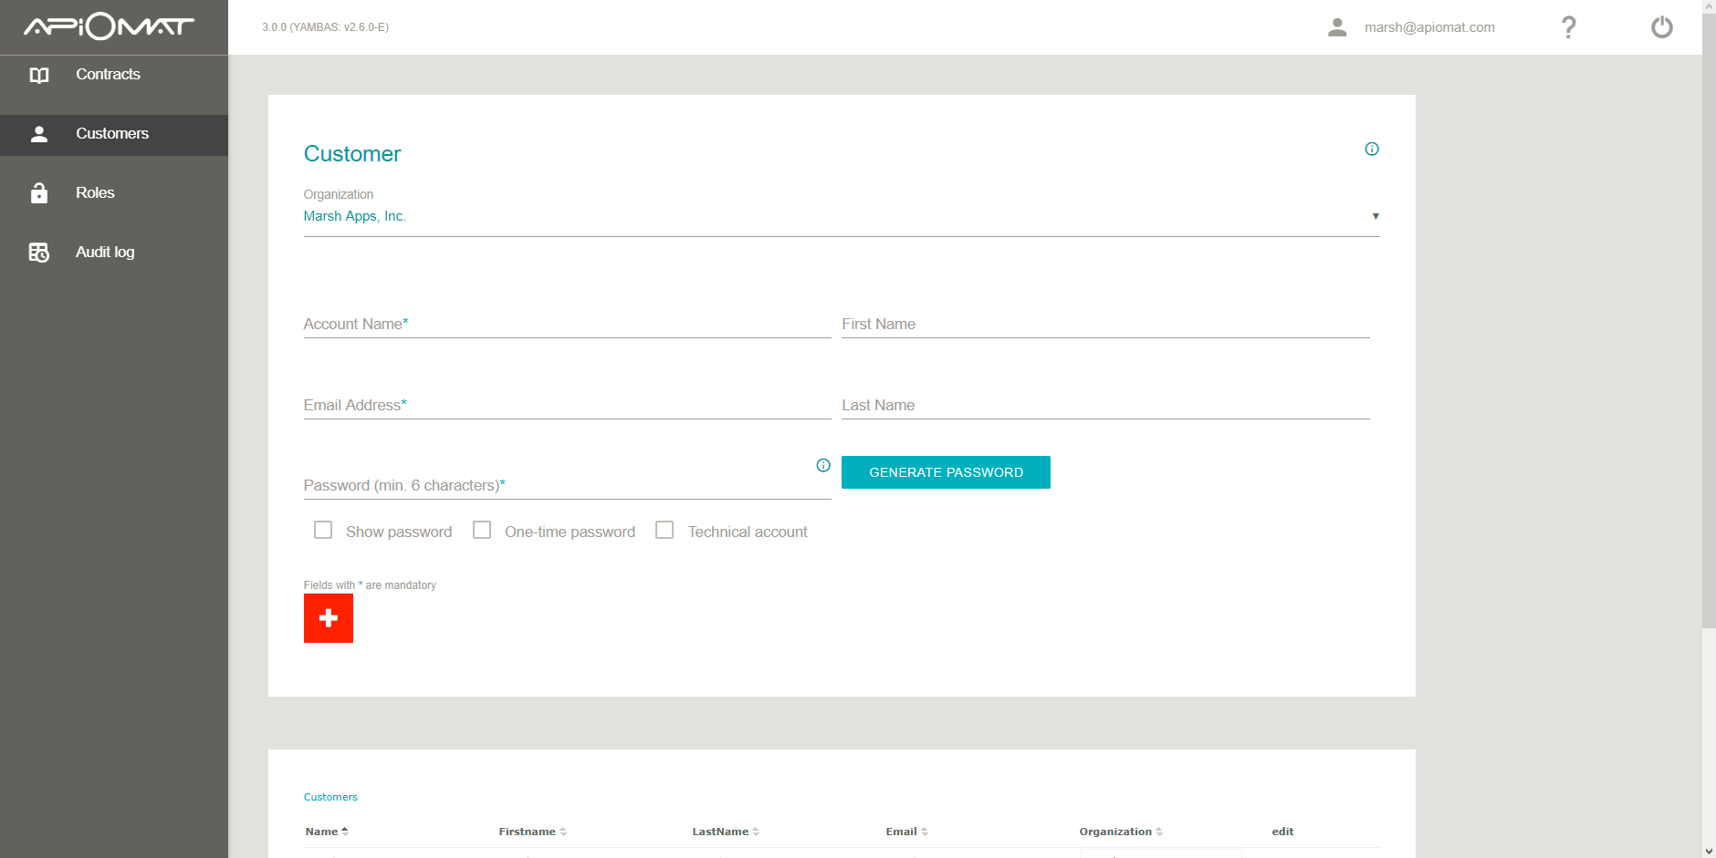Viewport: 1716px width, 858px height.
Task: Open the Organization dropdown arrow
Action: click(1376, 216)
